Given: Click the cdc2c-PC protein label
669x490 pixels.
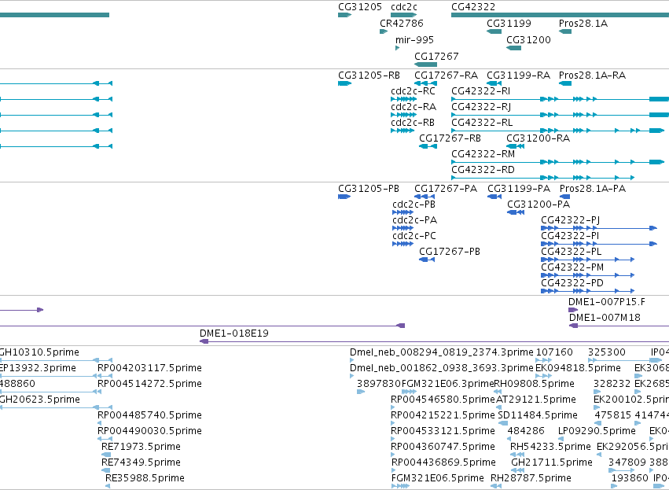Looking at the screenshot, I should [414, 236].
